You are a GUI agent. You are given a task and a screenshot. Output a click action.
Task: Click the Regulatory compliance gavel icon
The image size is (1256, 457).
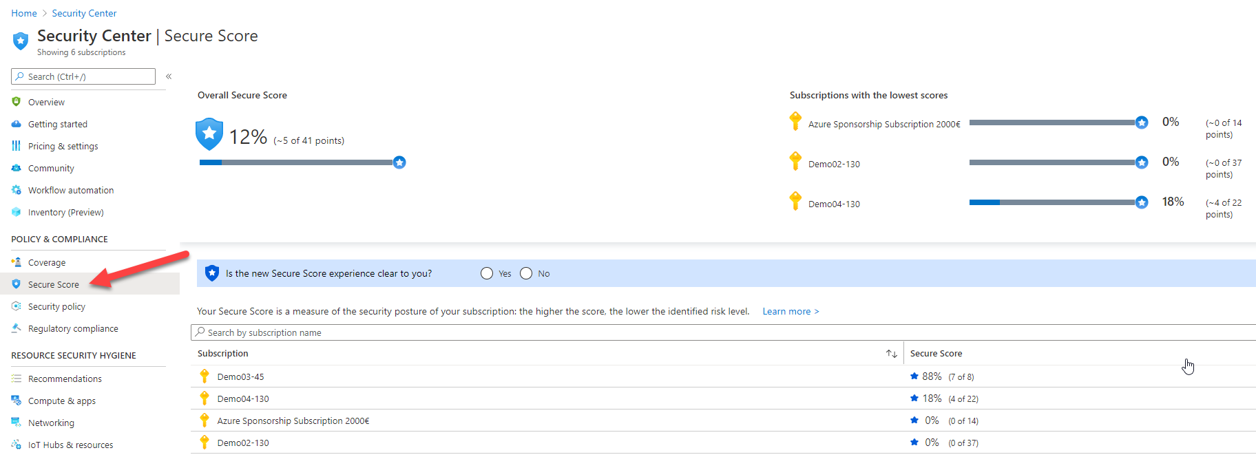(17, 328)
